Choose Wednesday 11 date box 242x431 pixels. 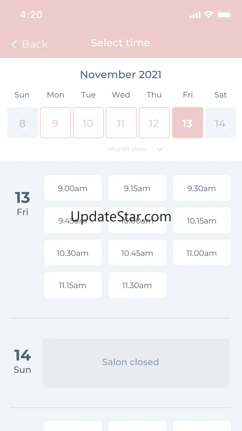coord(121,123)
